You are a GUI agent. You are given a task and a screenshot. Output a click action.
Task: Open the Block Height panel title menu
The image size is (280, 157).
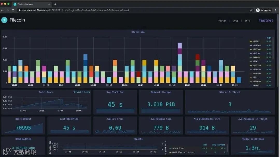tap(23, 119)
